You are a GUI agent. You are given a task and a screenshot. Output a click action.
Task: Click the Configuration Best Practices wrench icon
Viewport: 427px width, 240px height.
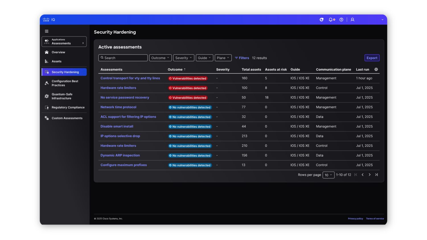[47, 83]
